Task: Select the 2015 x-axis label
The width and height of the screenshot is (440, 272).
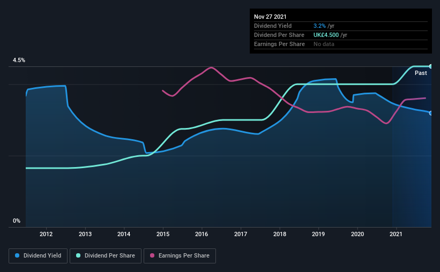Action: coord(163,234)
